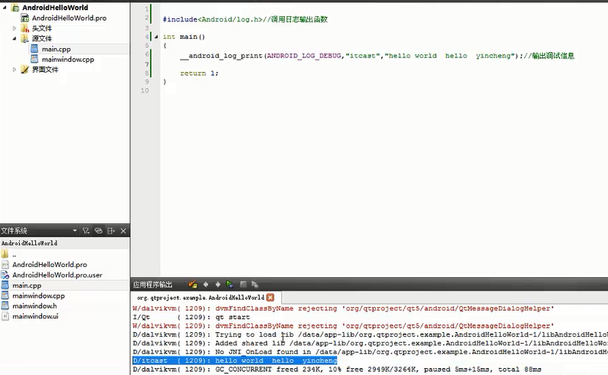Click the parent folder icon in file system
Viewport: 608px width, 375px height.
(5, 254)
